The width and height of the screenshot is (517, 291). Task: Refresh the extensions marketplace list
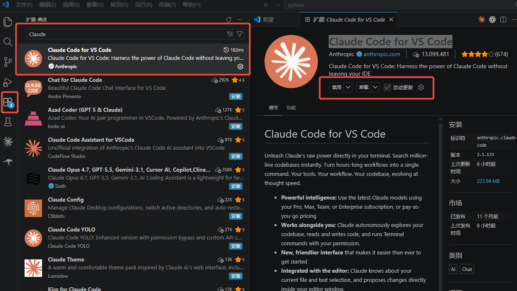click(x=228, y=20)
